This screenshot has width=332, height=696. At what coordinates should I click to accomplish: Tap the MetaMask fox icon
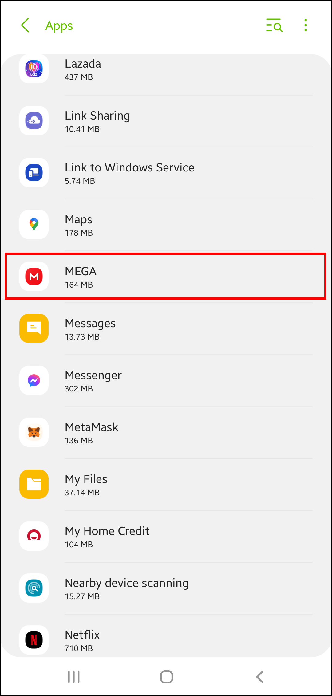(x=34, y=432)
